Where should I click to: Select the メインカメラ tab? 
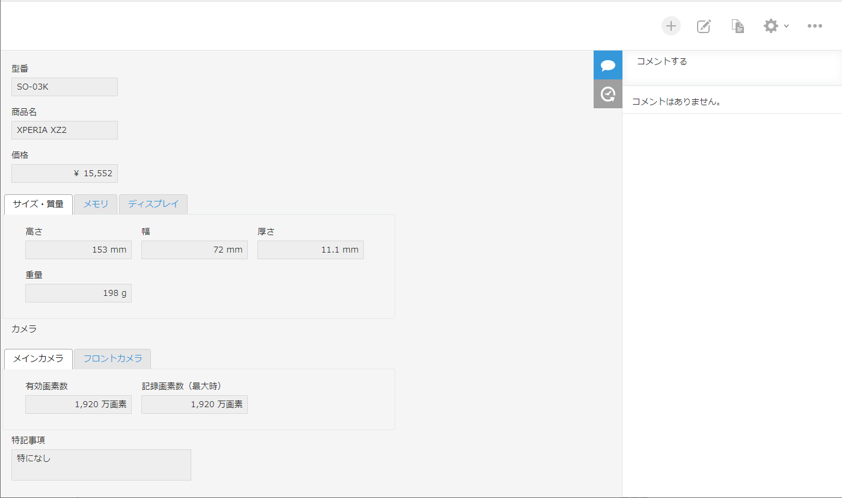[x=38, y=358]
